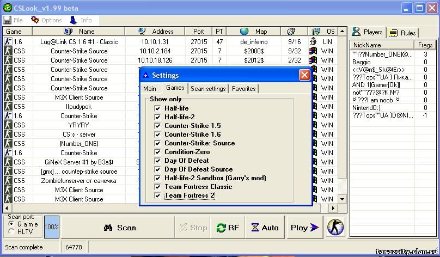Uncheck the Half-life checkbox
Image resolution: width=440 pixels, height=257 pixels.
(157, 108)
